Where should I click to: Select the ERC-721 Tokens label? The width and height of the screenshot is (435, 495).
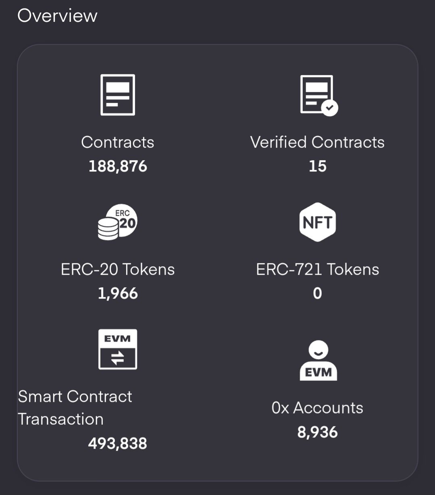point(317,269)
